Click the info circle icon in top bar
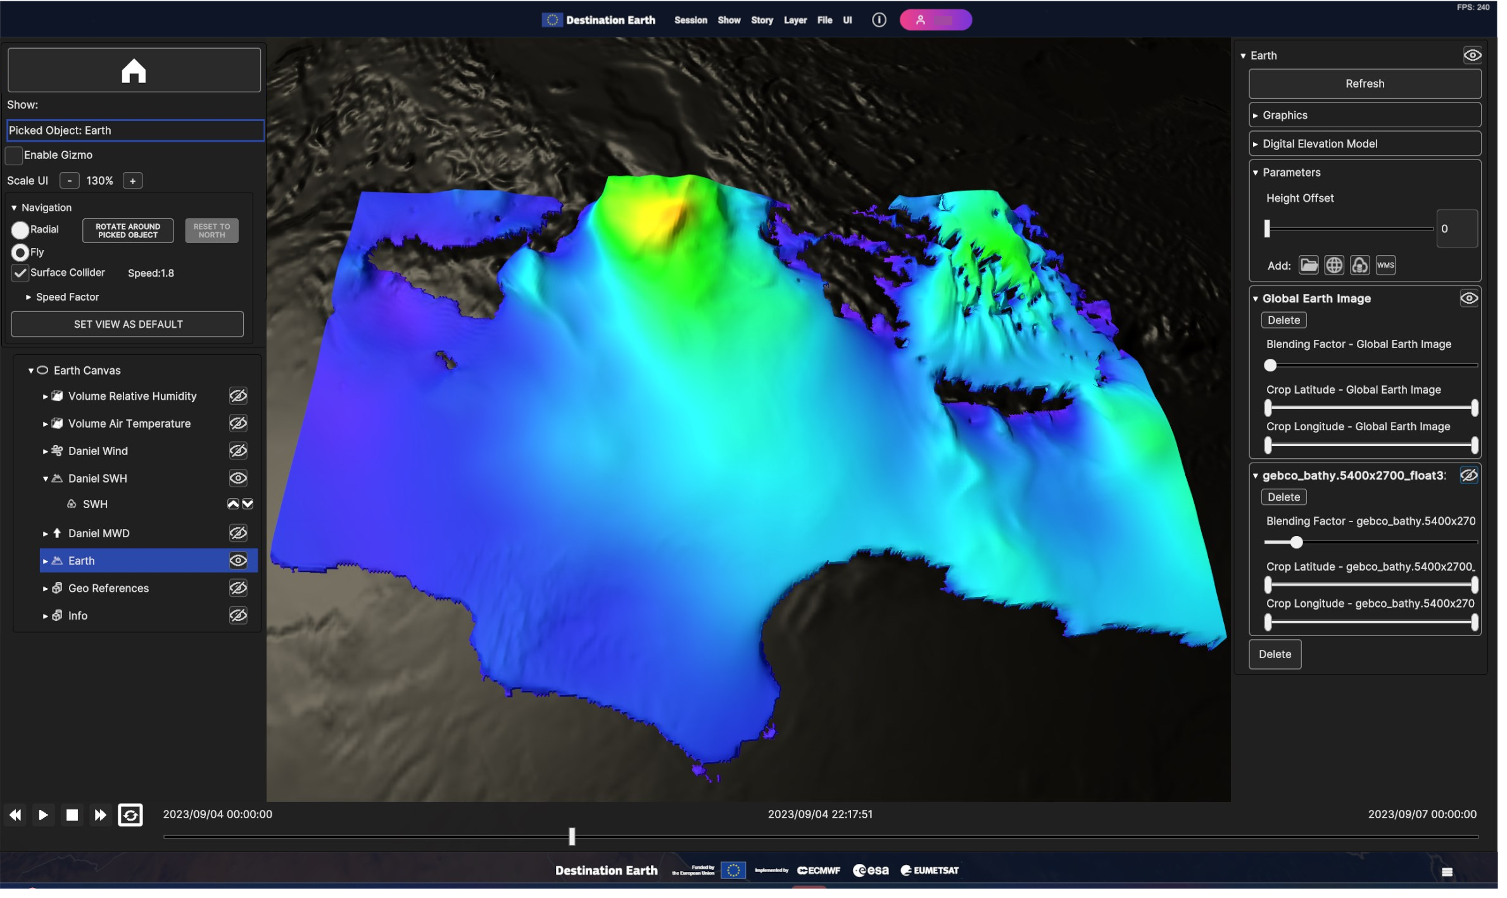Screen dimensions: 1507x898 (879, 20)
